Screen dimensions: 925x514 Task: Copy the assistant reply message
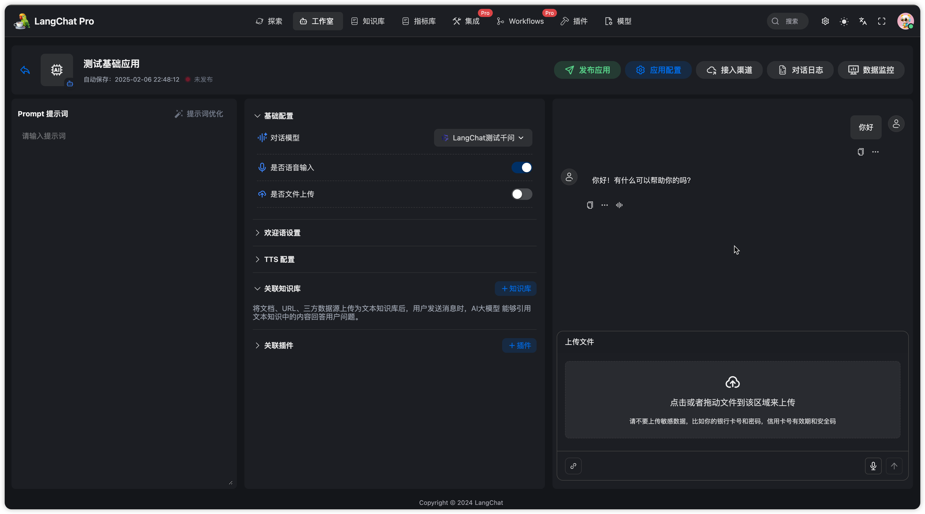point(590,205)
